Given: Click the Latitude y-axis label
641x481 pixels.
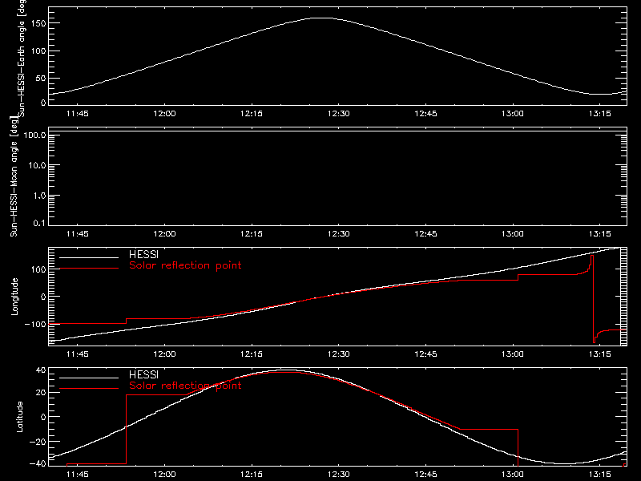Looking at the screenshot, I should click(x=19, y=417).
